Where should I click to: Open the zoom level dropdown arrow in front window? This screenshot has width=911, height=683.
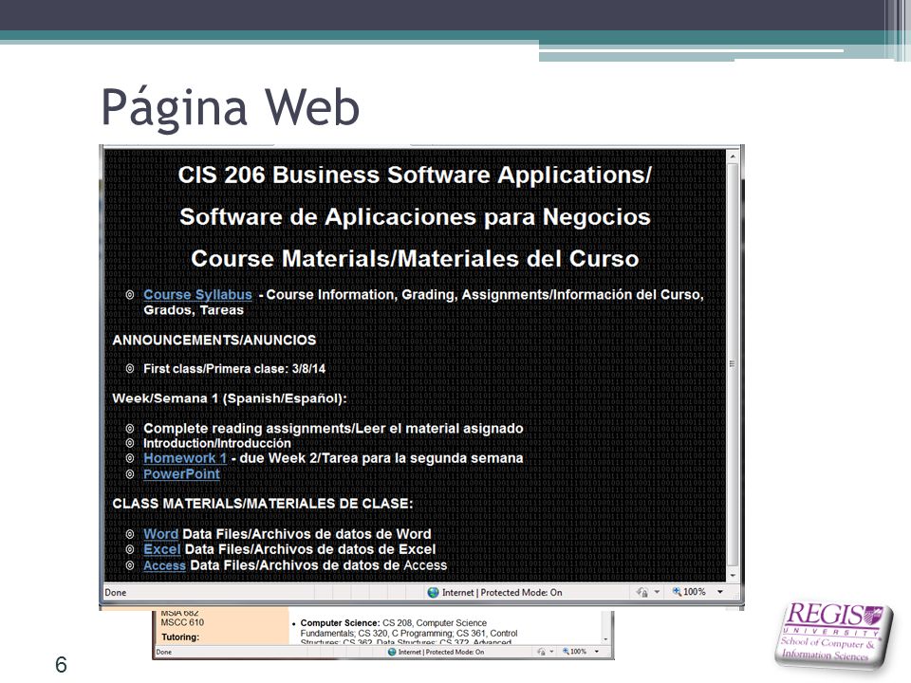720,592
